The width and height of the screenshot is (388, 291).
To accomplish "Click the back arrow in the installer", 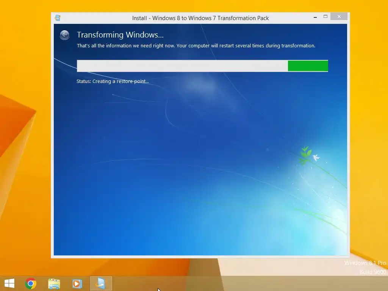I will coord(64,35).
